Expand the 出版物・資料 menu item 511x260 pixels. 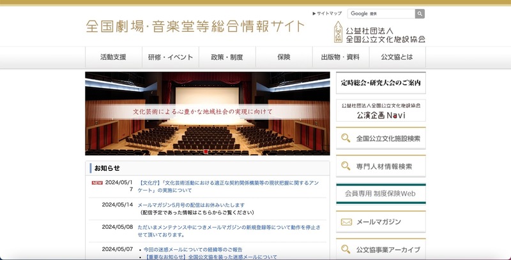click(340, 57)
